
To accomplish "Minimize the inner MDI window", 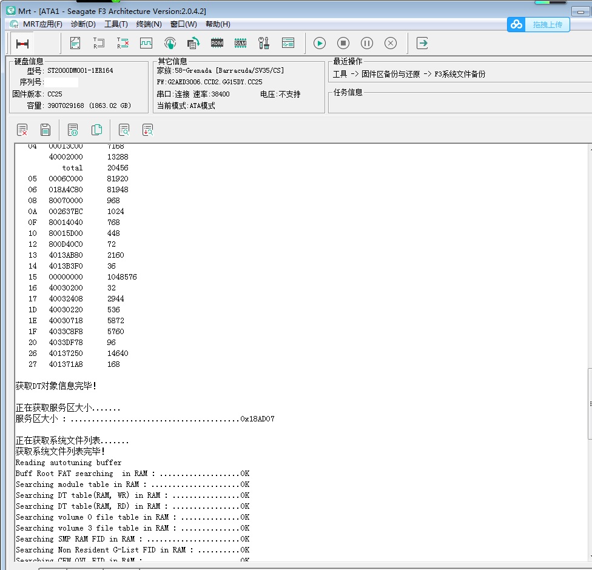I will (x=580, y=12).
